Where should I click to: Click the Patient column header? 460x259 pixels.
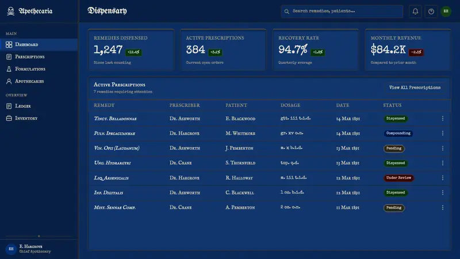click(x=236, y=105)
